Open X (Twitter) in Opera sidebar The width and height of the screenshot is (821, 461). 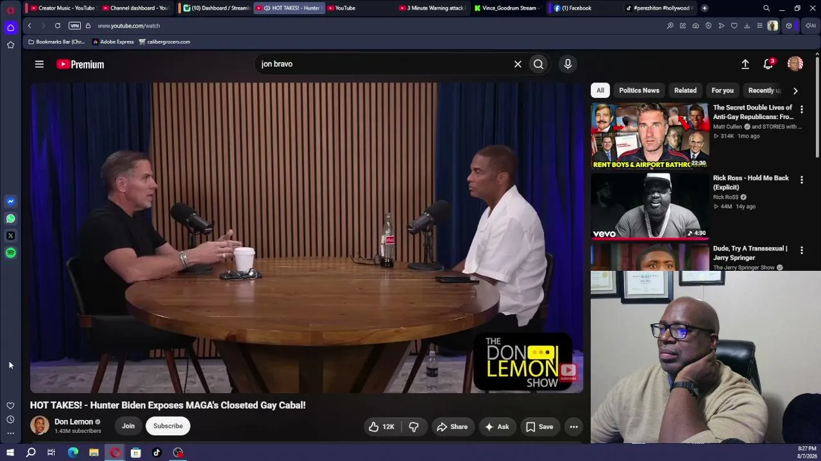pos(10,236)
